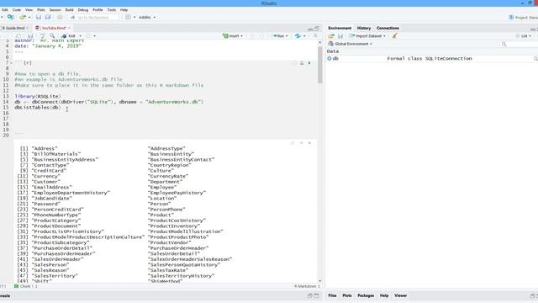Open the Tools menu
538x303 pixels.
[112, 10]
